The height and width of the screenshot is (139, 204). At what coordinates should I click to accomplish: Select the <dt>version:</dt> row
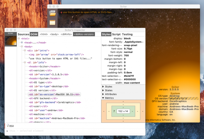40,70
